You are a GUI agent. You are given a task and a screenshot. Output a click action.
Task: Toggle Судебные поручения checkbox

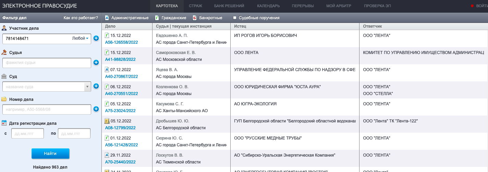[x=235, y=18]
